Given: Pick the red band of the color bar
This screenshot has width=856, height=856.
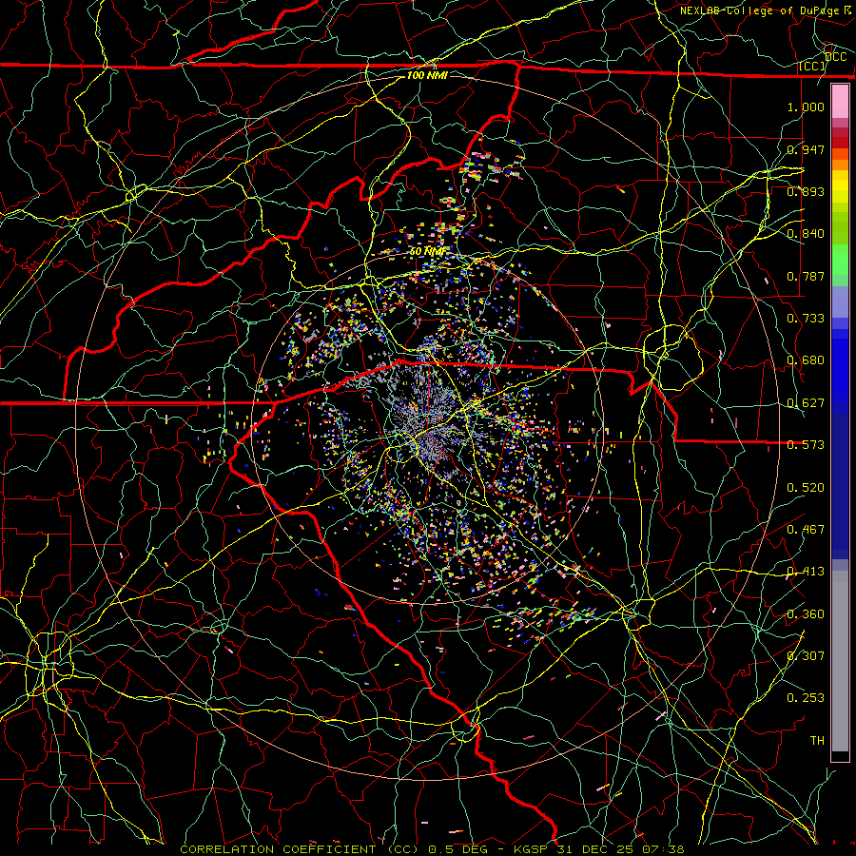Looking at the screenshot, I should click(x=840, y=143).
